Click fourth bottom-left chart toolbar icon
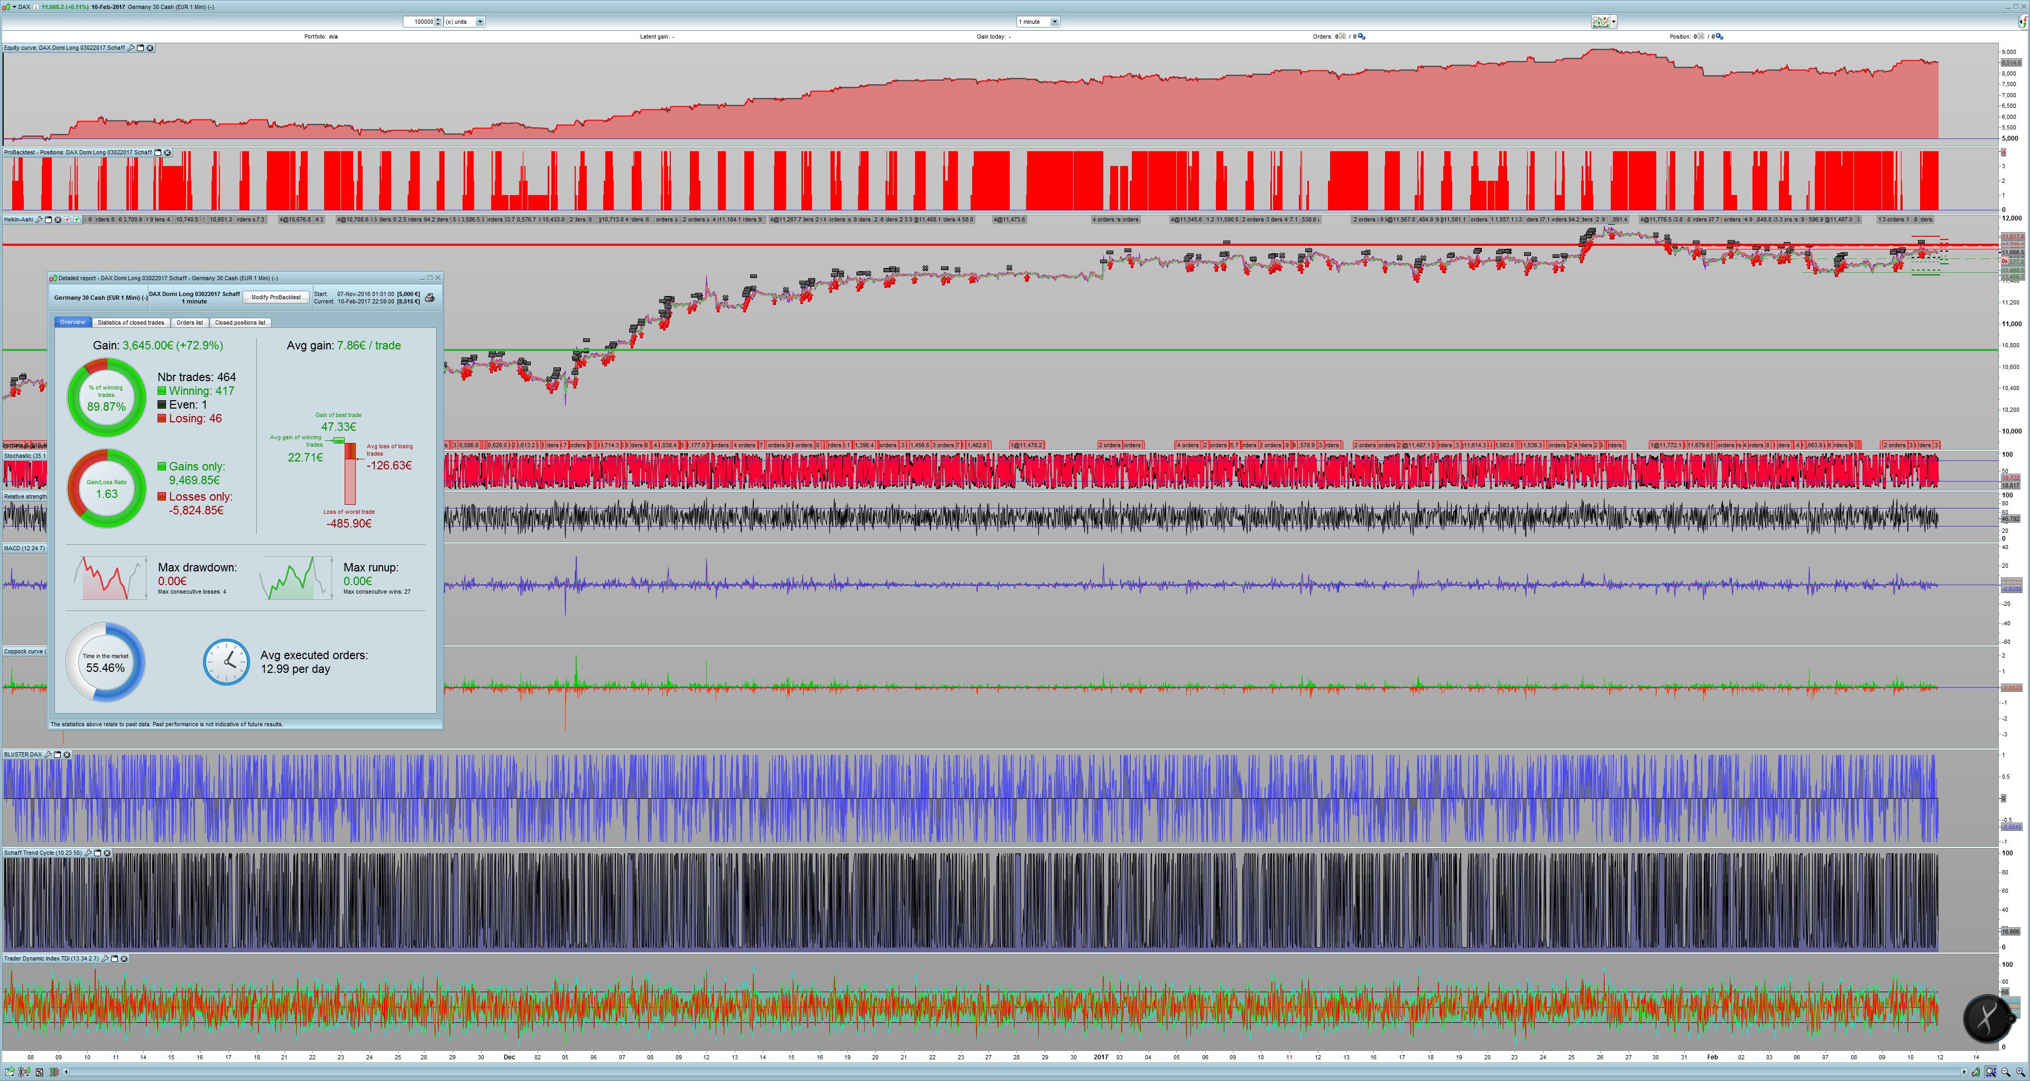Screen dimensions: 2030x1081 (x=54, y=1073)
